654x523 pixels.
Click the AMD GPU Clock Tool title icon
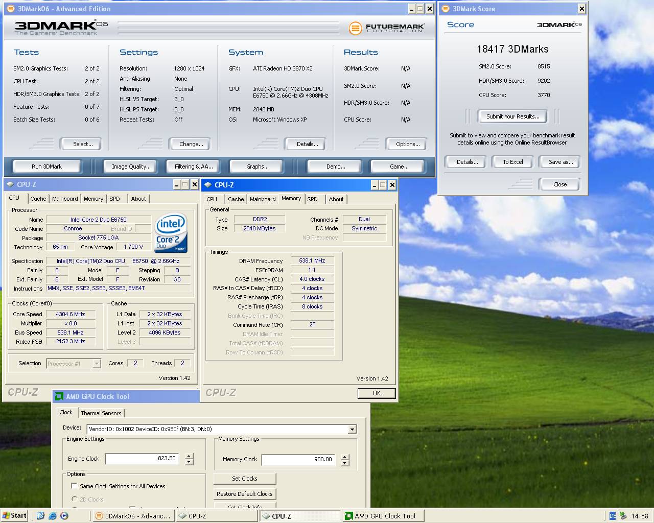click(59, 396)
